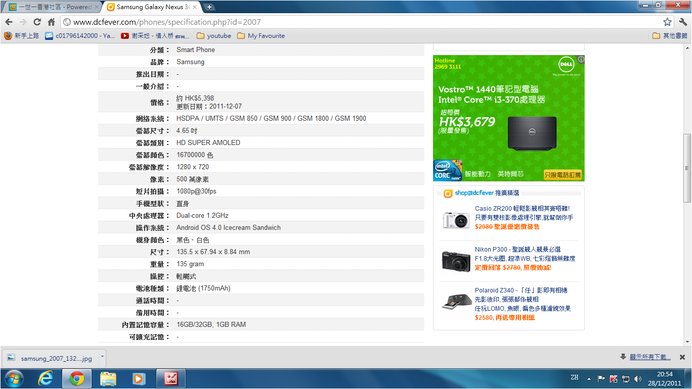Open the Casio ZR200 product link

(x=522, y=208)
